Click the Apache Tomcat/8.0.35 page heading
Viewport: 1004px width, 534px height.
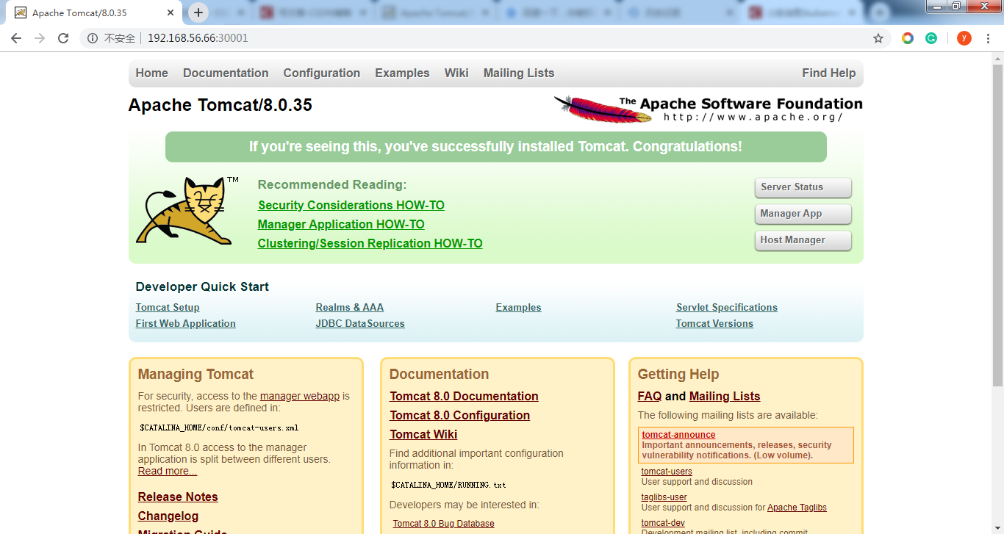pyautogui.click(x=220, y=105)
